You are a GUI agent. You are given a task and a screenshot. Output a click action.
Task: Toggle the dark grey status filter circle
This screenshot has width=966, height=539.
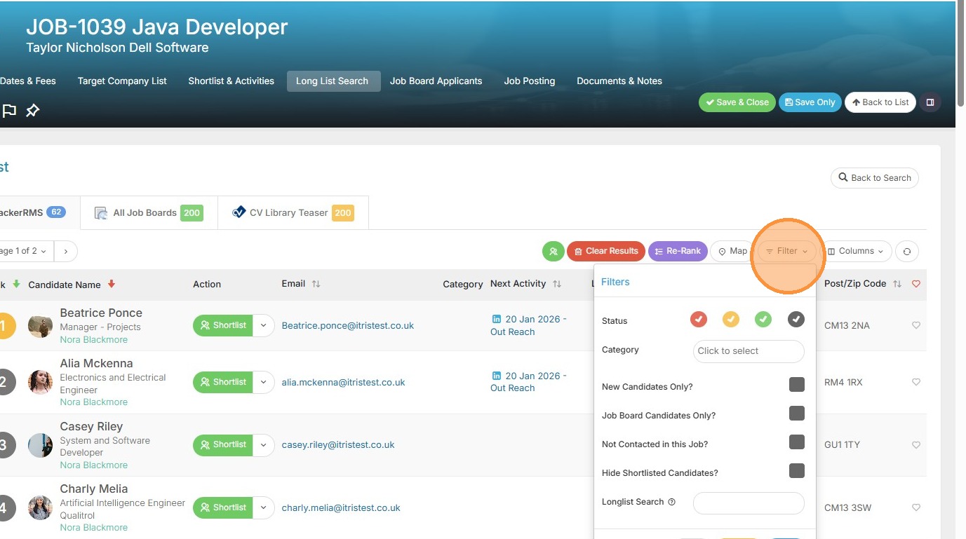796,320
